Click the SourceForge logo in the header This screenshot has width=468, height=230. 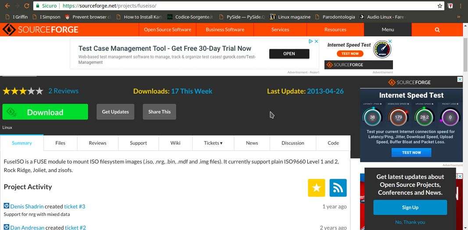pos(40,29)
